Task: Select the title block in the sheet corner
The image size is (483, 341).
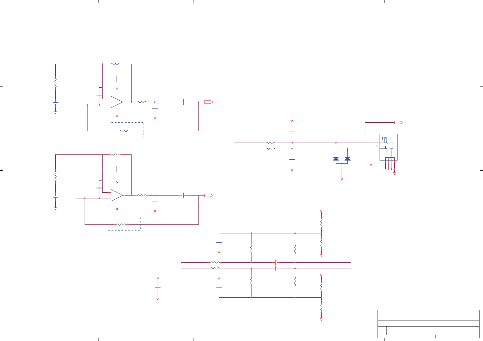Action: click(429, 324)
